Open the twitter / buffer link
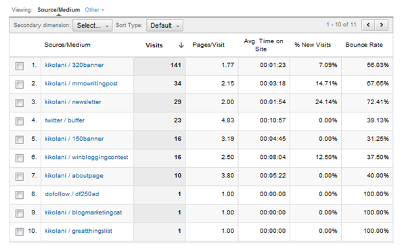 pos(65,120)
